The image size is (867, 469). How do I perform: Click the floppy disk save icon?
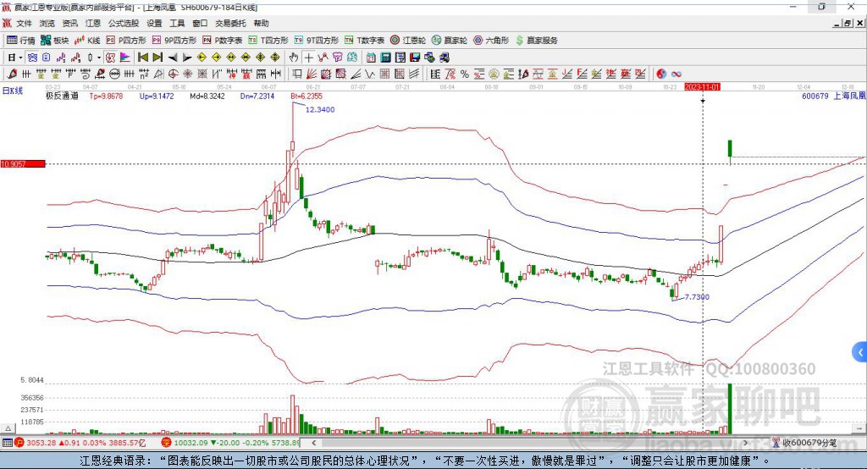point(415,58)
